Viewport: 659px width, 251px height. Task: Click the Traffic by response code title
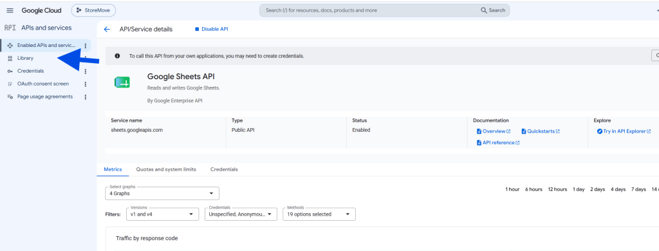click(147, 238)
